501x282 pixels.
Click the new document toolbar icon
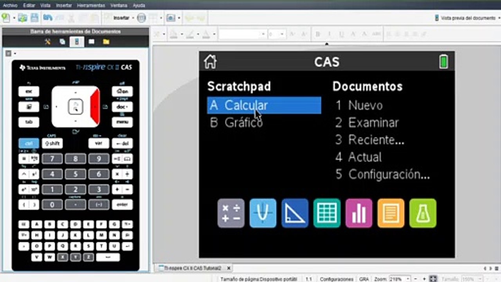[x=5, y=18]
